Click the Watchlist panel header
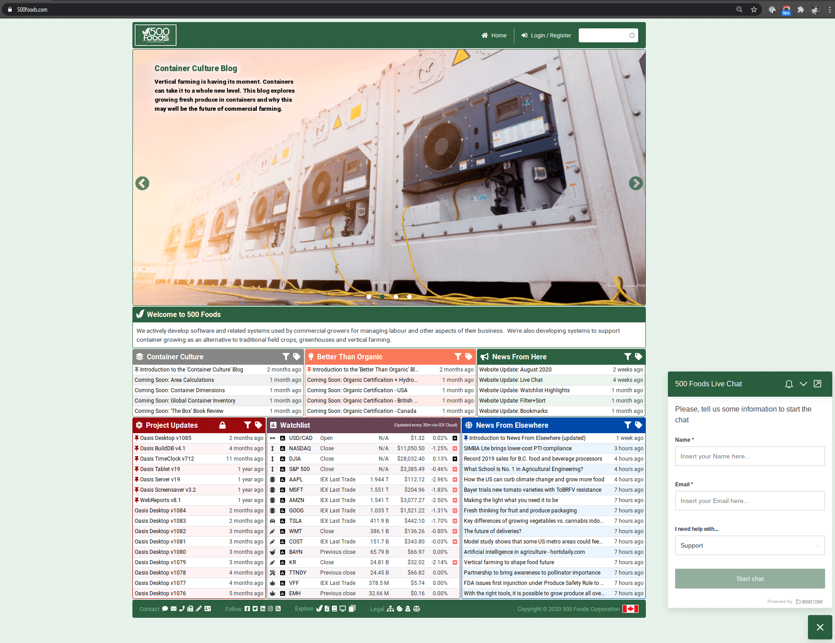This screenshot has height=643, width=835. [363, 425]
